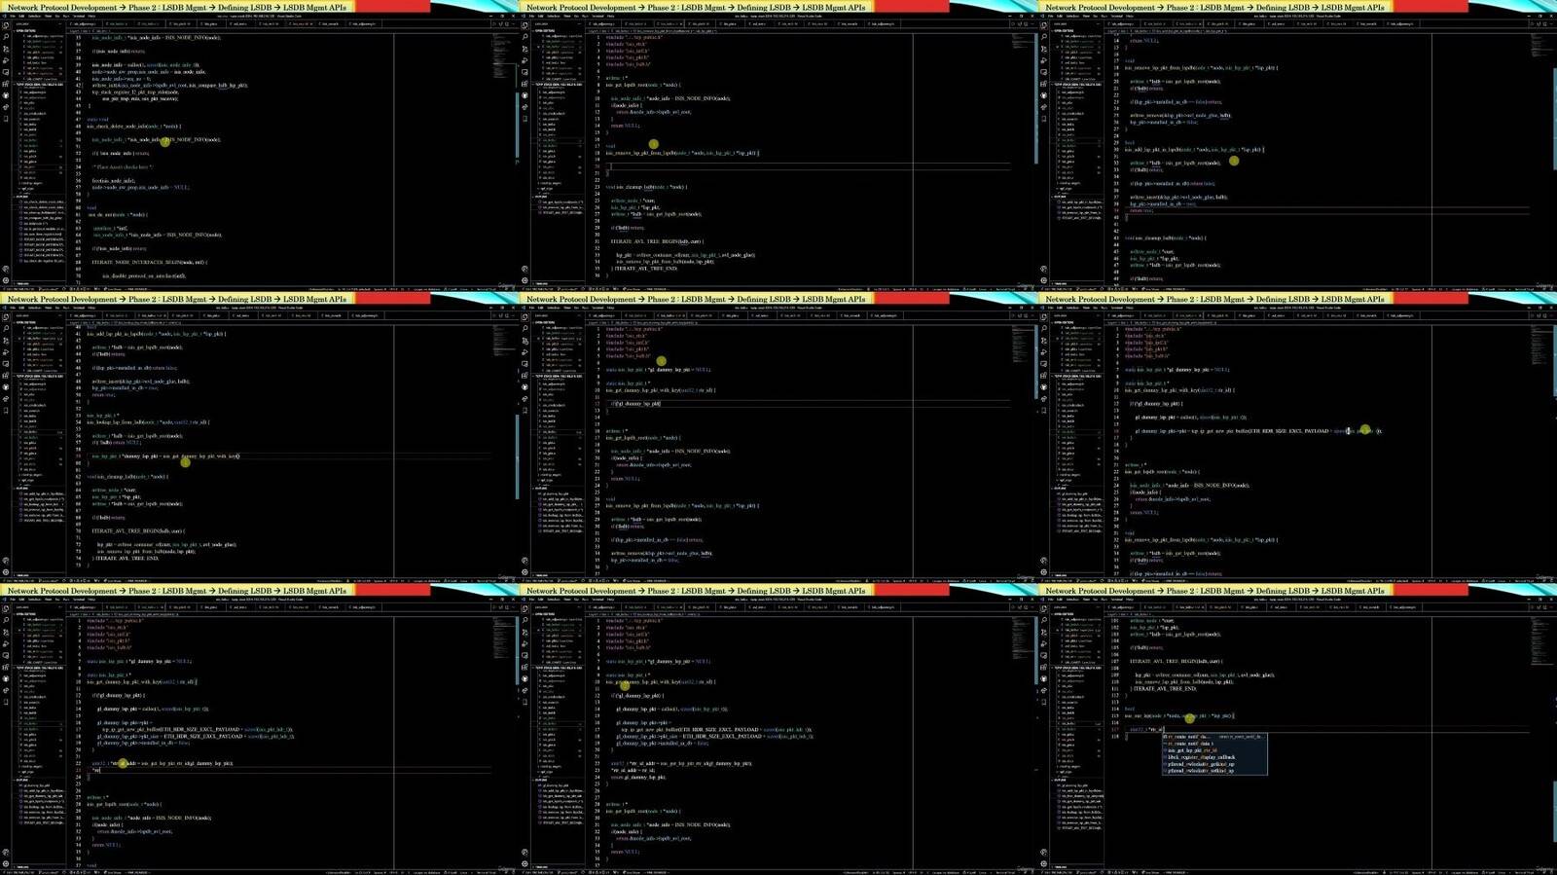1557x875 pixels.
Task: Open Run and Debug in editor starting at line 35
Action: point(6,61)
